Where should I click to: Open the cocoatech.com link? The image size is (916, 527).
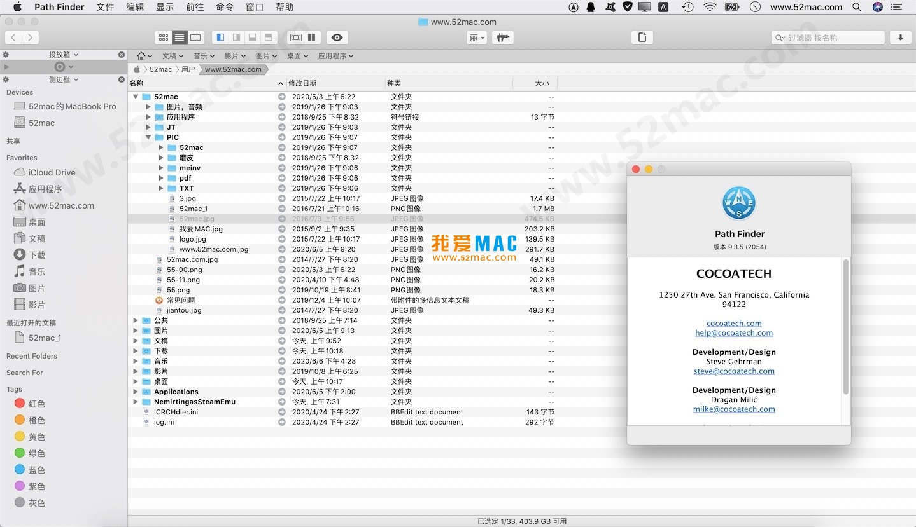pos(734,323)
